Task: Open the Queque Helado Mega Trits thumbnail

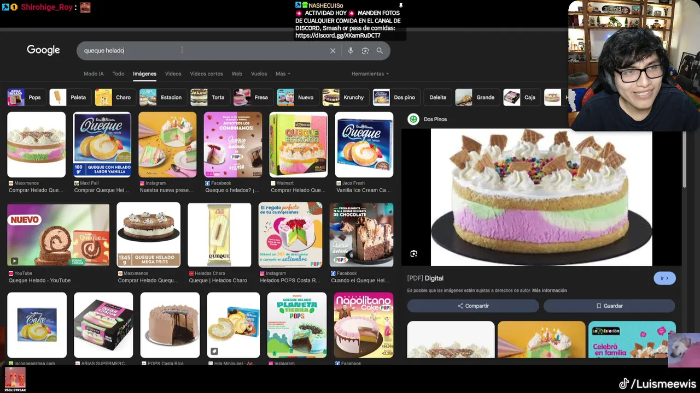Action: coord(148,235)
